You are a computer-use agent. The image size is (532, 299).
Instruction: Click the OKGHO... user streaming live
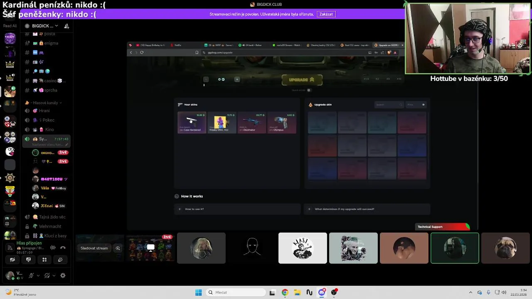[50, 153]
